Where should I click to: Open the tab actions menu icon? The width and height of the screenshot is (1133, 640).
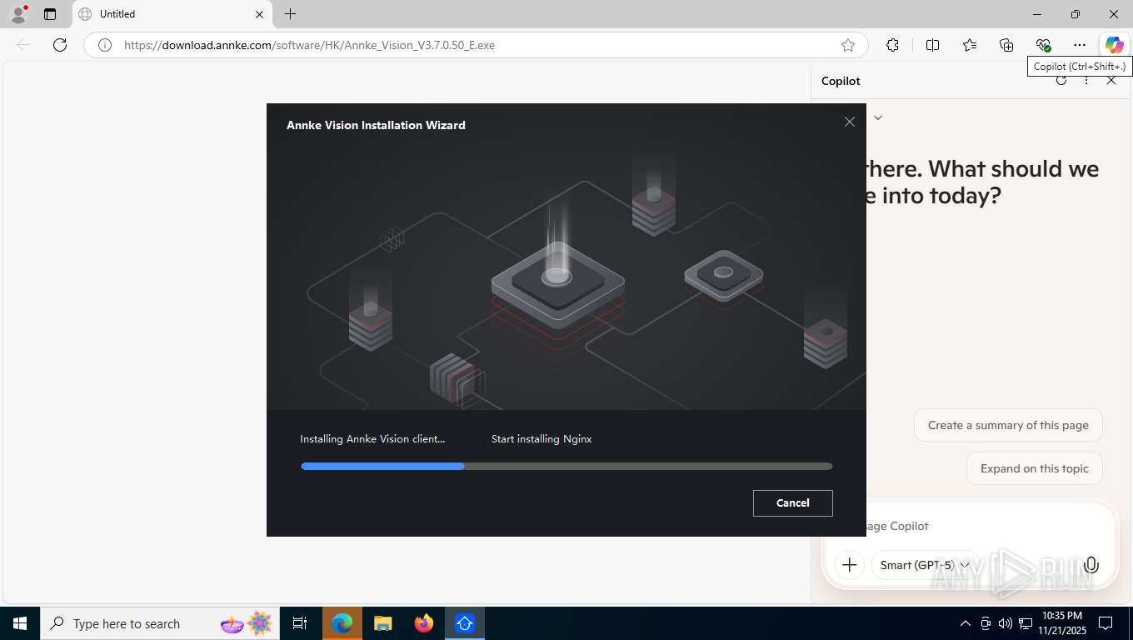tap(50, 14)
